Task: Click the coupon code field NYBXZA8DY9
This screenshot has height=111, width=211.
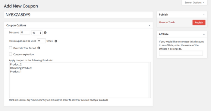Action: 78,15
